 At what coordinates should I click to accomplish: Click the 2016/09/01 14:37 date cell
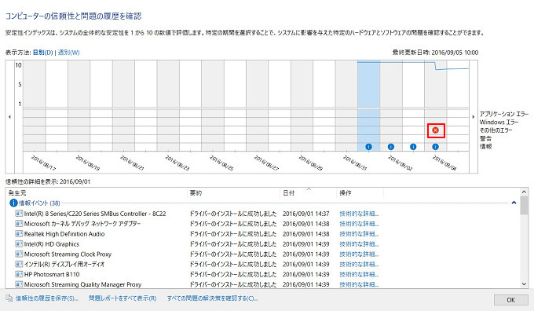pos(305,214)
